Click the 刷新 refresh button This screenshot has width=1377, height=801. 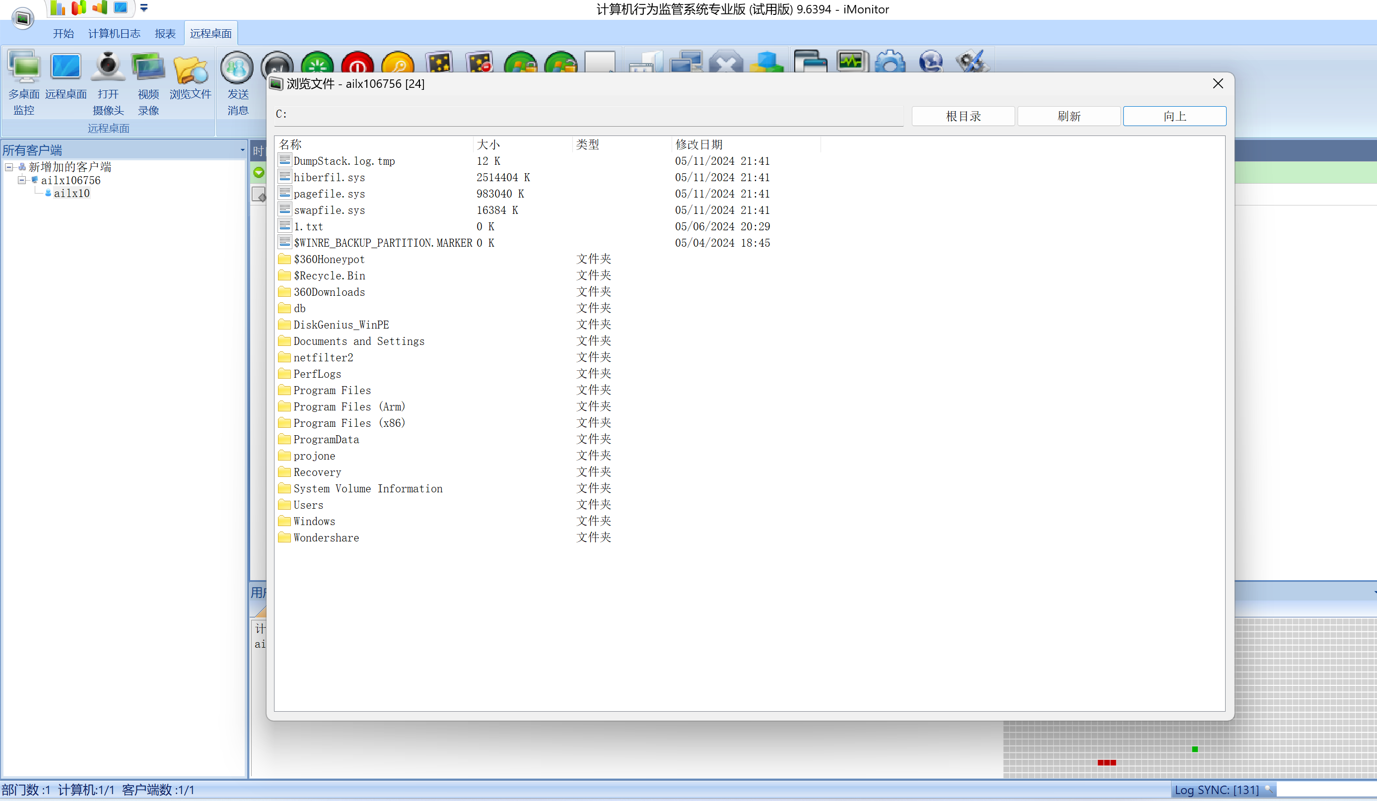1068,117
